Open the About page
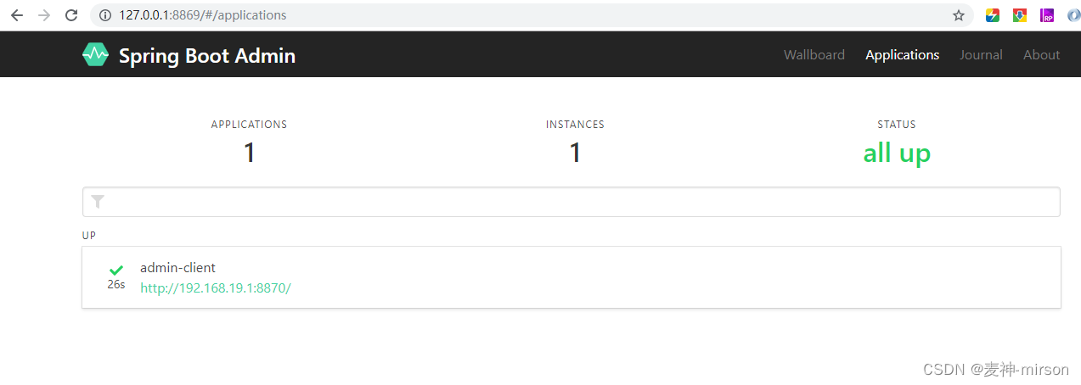The height and width of the screenshot is (385, 1081). [1041, 54]
